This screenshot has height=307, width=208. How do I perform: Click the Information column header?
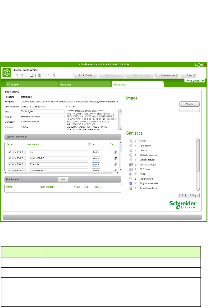pyautogui.click(x=33, y=144)
